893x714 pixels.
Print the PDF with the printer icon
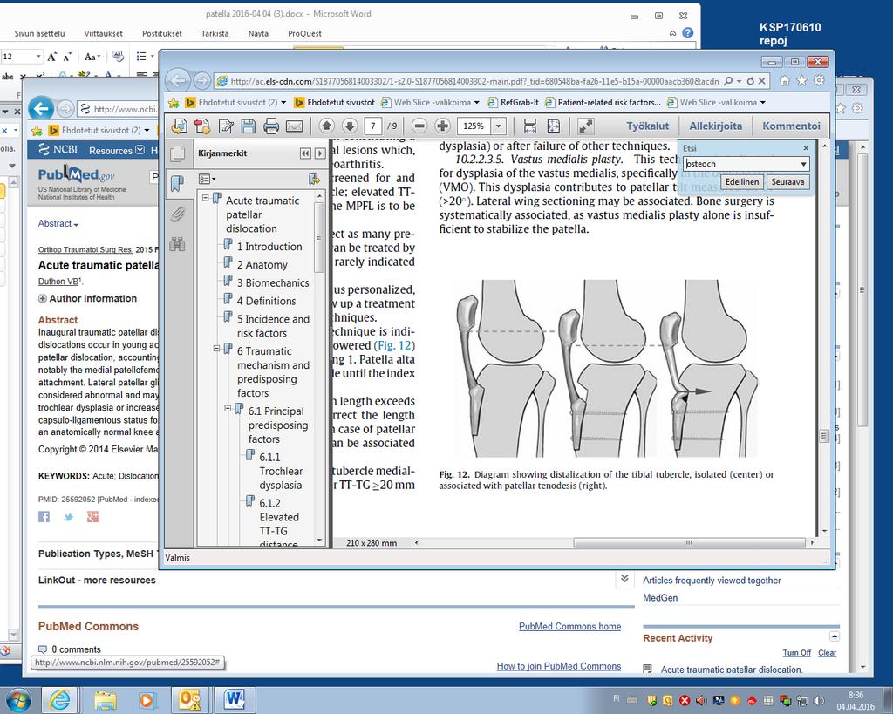pos(271,126)
